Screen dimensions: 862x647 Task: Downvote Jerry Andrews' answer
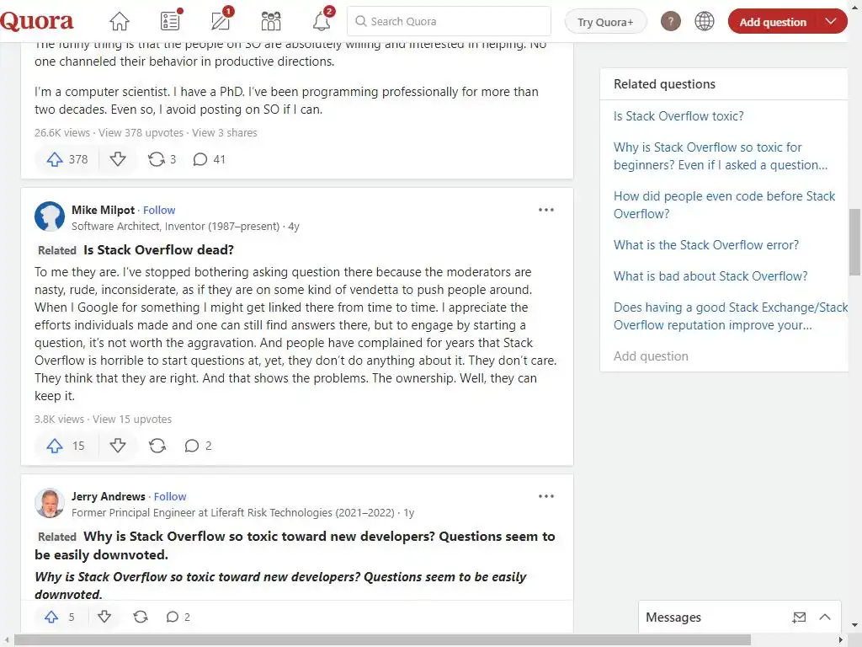pos(104,617)
